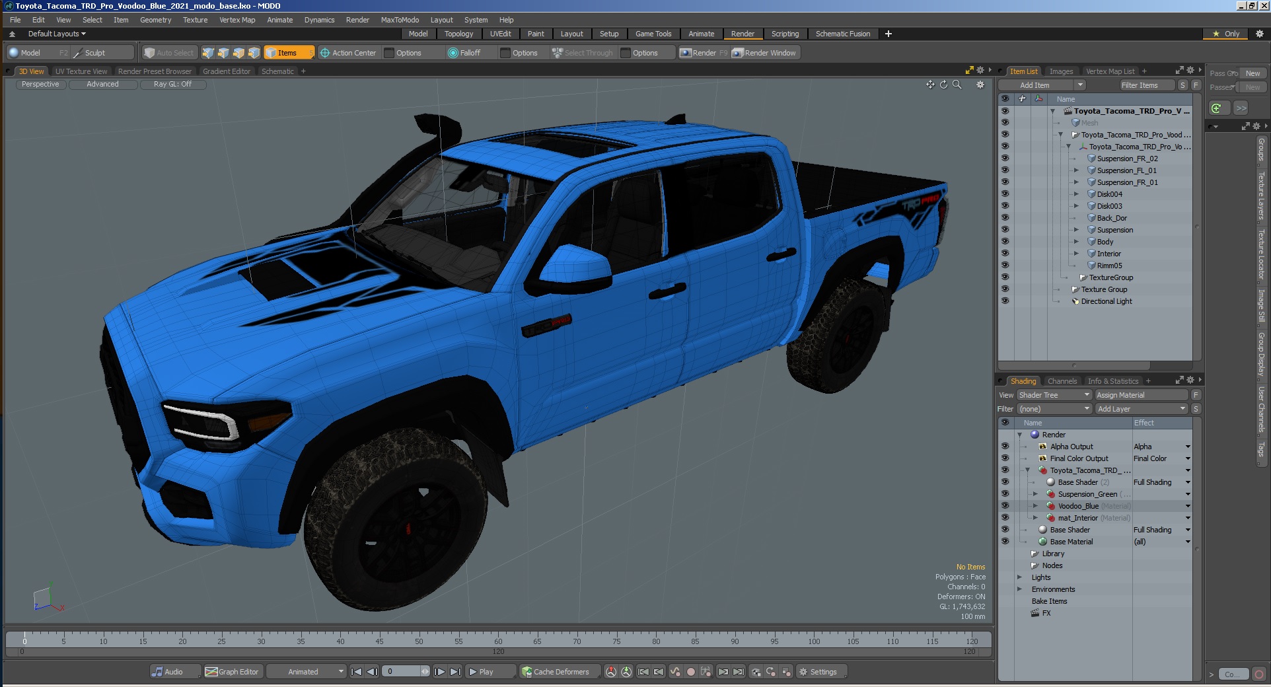This screenshot has width=1271, height=687.
Task: Select Vertices mode cube icon
Action: coord(207,53)
